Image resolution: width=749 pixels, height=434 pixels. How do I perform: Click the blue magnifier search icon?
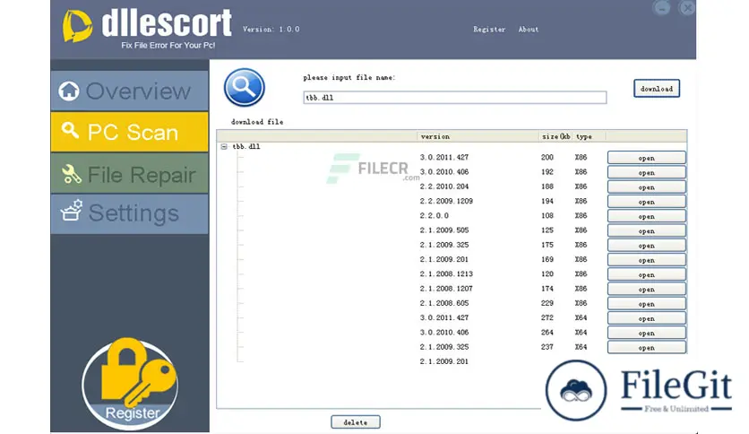[244, 88]
